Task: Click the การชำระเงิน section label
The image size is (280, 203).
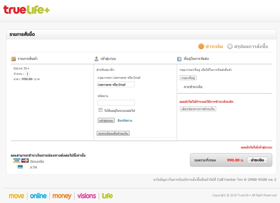Action: coord(193,87)
